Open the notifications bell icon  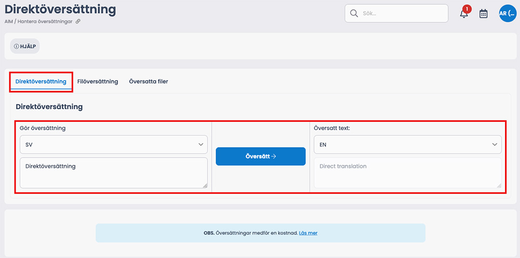click(x=464, y=14)
